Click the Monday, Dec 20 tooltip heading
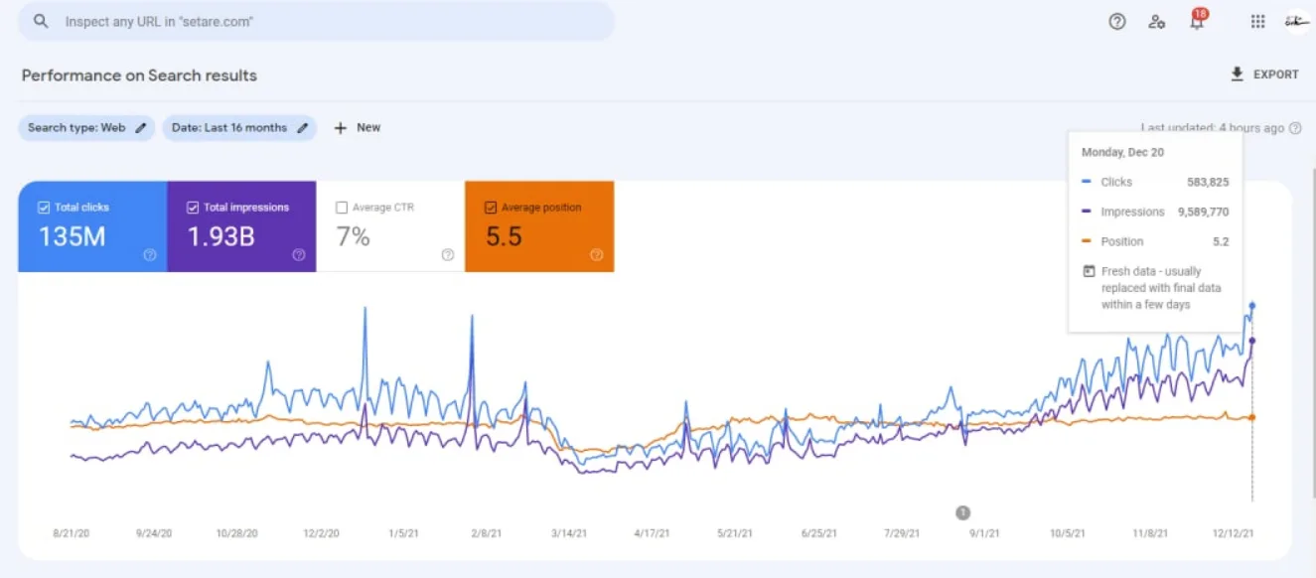Image resolution: width=1316 pixels, height=578 pixels. [x=1122, y=153]
